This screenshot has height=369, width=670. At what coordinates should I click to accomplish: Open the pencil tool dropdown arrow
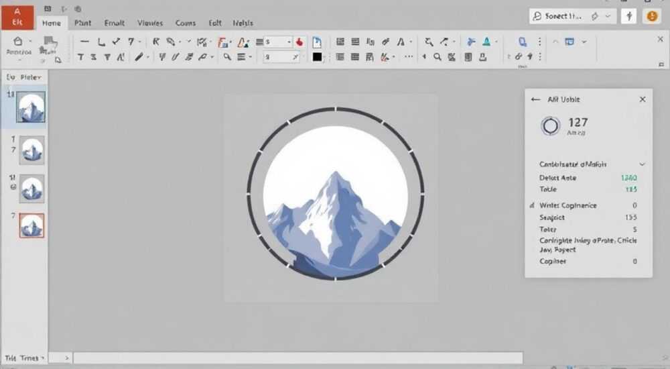point(147,57)
